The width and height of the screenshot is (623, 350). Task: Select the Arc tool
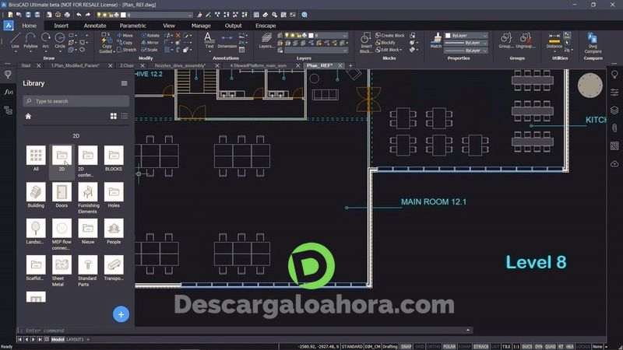46,41
